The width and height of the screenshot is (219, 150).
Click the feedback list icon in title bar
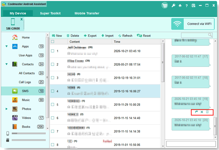(193, 6)
